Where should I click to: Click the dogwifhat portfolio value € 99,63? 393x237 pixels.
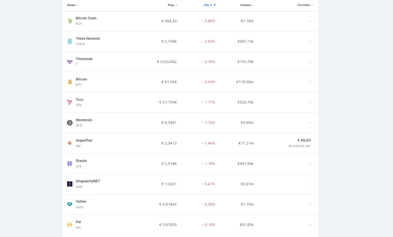coord(304,140)
